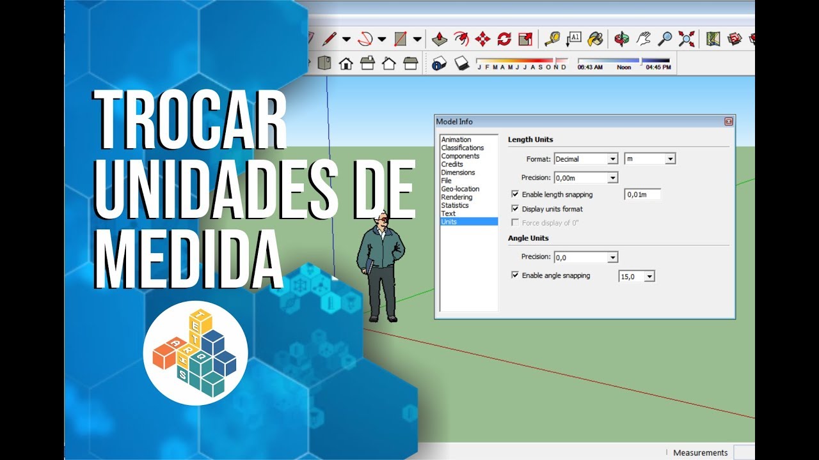Open the length unit 'm' dropdown
The image size is (819, 460).
pyautogui.click(x=650, y=158)
